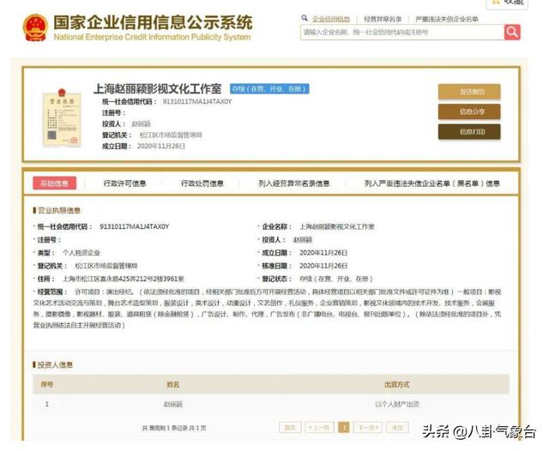Open the 严重违法失信企业名单 search category link
The image size is (549, 451).
[447, 19]
